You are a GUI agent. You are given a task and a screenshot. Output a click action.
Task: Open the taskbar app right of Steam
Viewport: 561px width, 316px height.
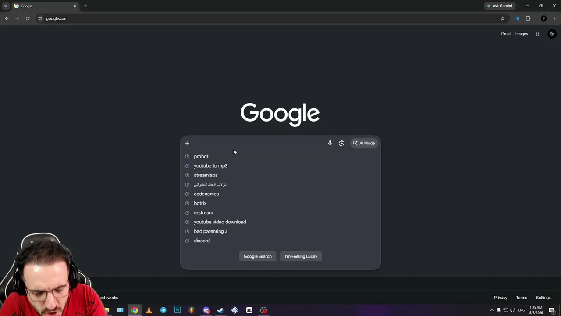(x=235, y=310)
